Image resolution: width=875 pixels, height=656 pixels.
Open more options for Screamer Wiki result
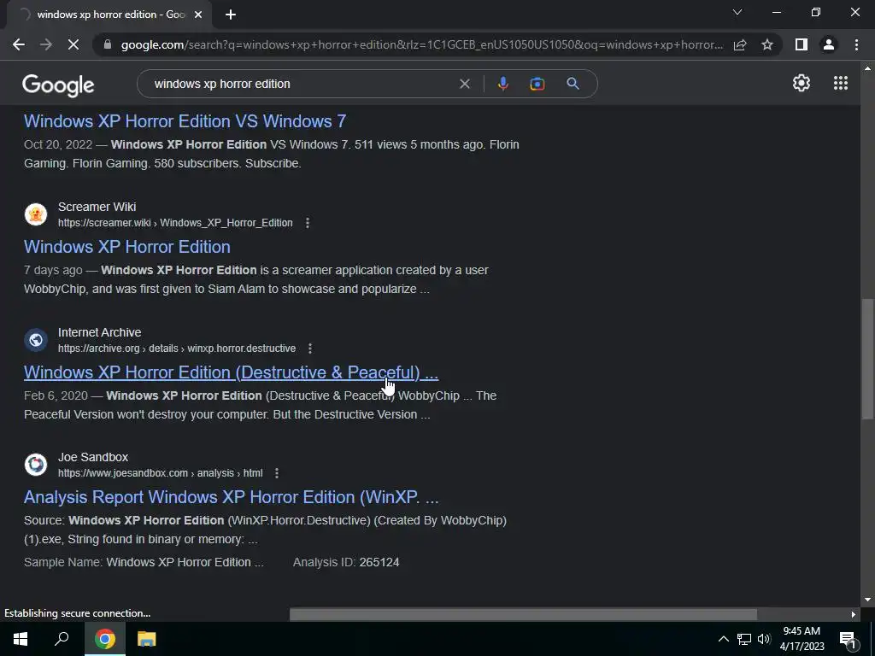308,223
